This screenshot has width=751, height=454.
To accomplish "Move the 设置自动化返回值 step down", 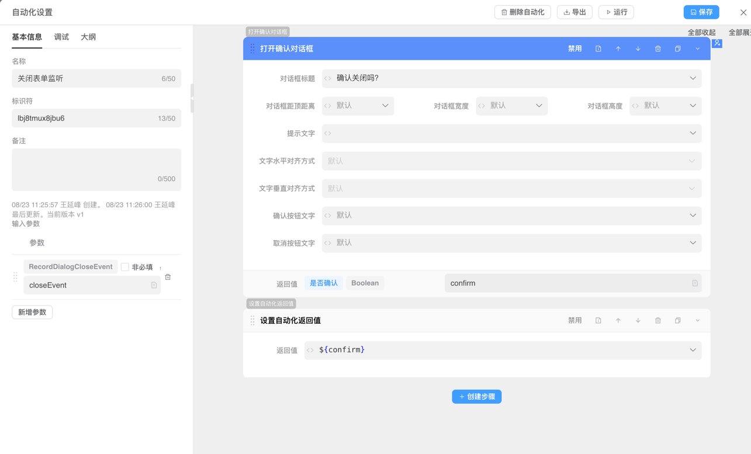I will point(638,320).
